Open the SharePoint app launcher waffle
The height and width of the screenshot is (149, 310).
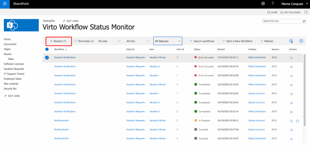5,4
